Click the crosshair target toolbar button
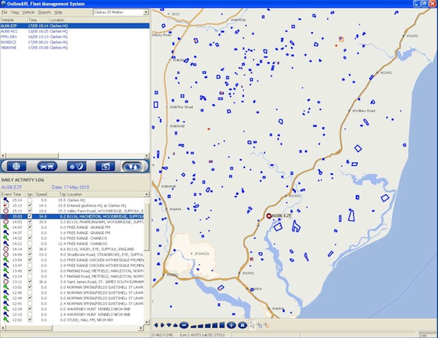438x338 pixels. [x=15, y=166]
